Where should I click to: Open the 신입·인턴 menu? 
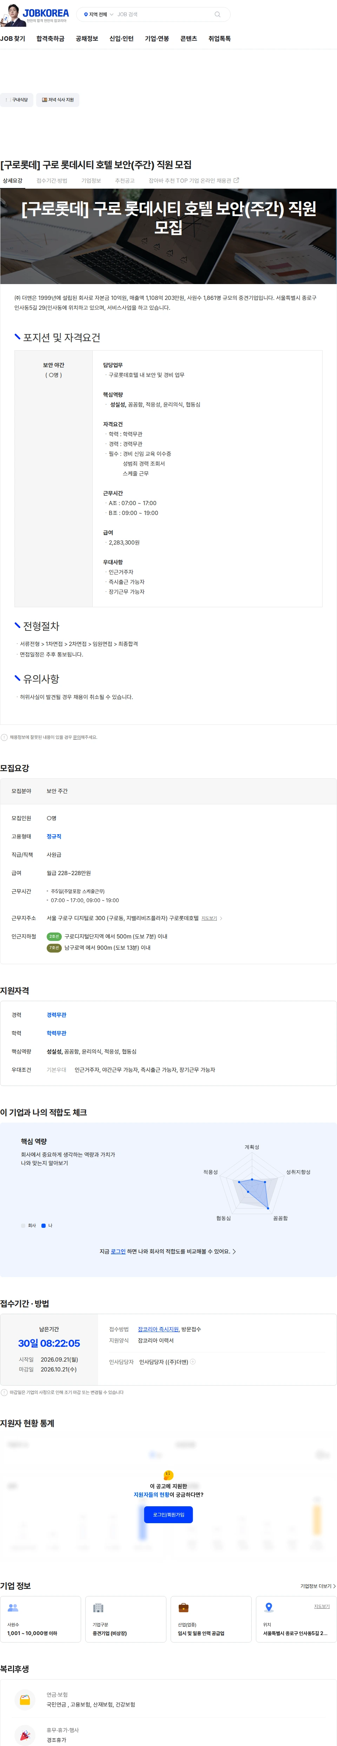coord(121,39)
